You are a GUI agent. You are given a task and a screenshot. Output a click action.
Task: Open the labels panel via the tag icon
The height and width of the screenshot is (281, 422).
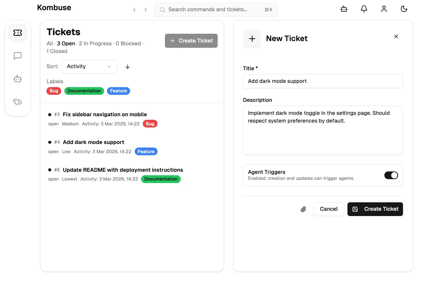[18, 102]
